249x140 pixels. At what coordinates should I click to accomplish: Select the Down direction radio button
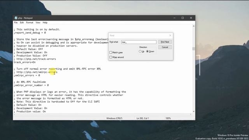[147, 51]
